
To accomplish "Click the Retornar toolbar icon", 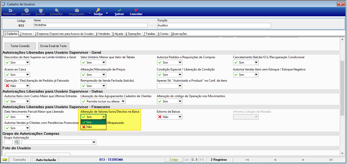I will [x=10, y=10].
